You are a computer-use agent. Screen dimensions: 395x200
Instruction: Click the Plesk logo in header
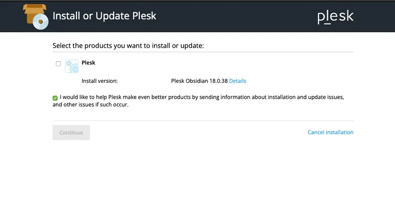(x=335, y=17)
